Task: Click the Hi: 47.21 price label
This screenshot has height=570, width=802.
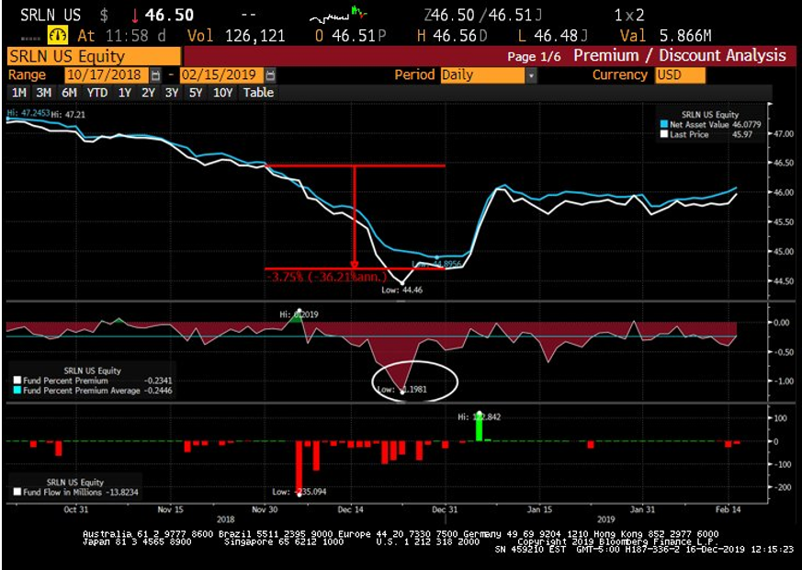Action: 68,115
